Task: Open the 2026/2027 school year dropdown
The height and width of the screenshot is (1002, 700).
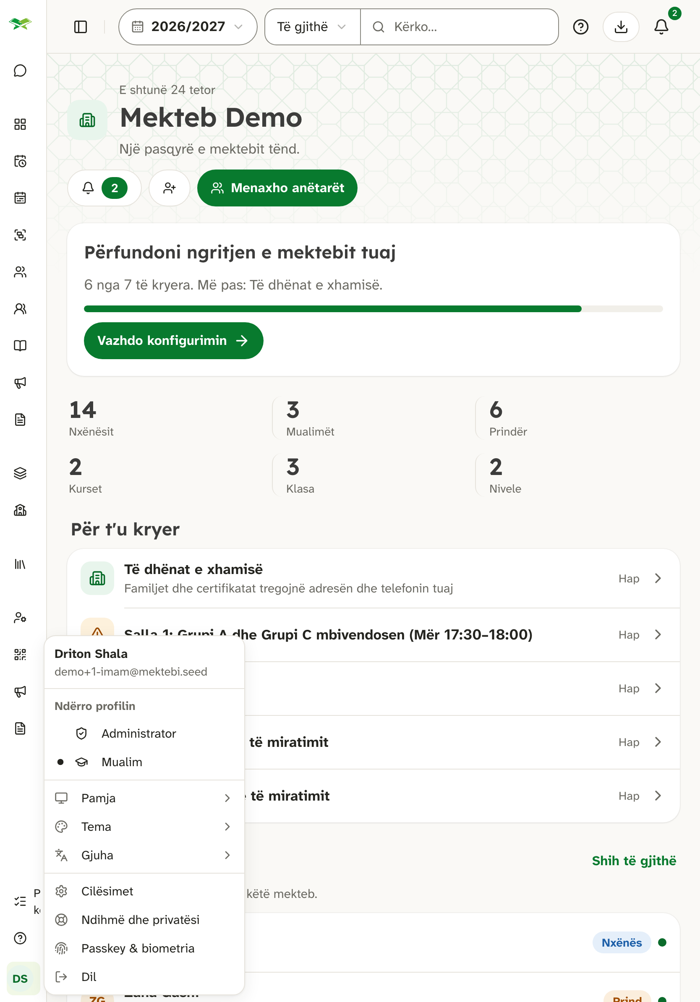Action: tap(188, 27)
